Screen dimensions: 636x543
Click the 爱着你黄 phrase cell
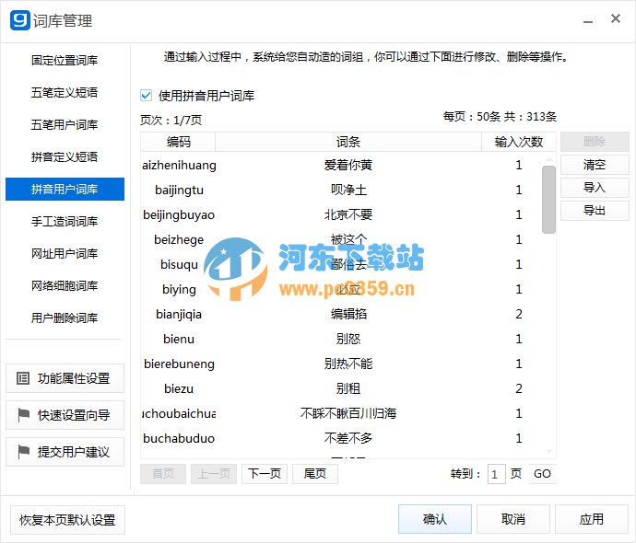348,166
